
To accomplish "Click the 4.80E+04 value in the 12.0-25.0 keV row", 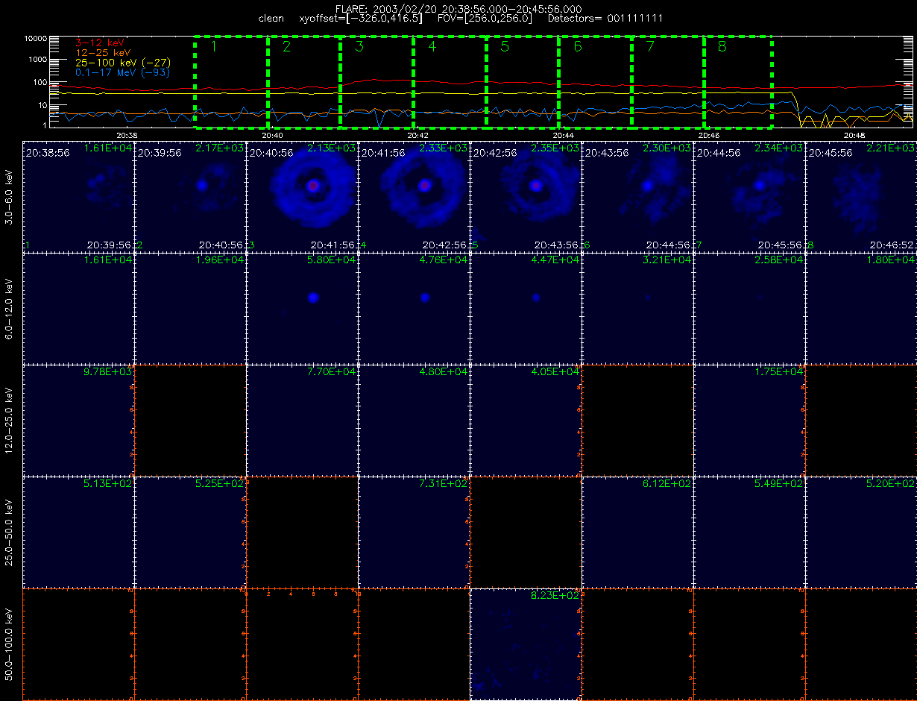I will click(444, 372).
